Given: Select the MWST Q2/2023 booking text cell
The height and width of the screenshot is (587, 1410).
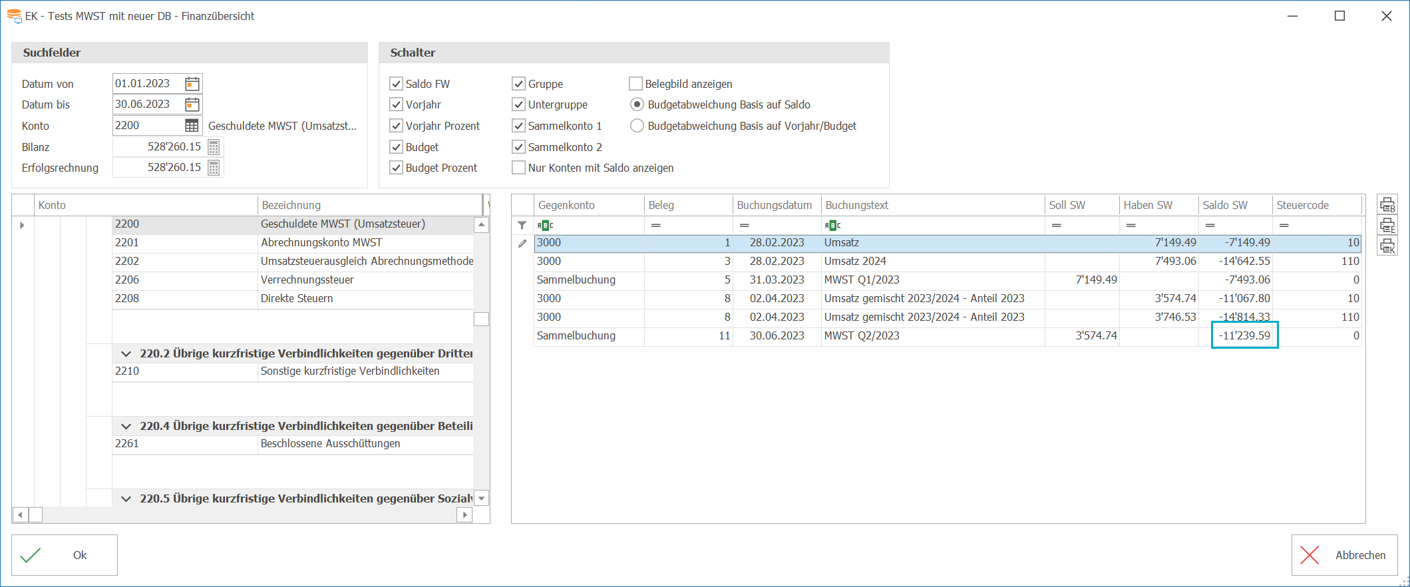Looking at the screenshot, I should coord(933,336).
